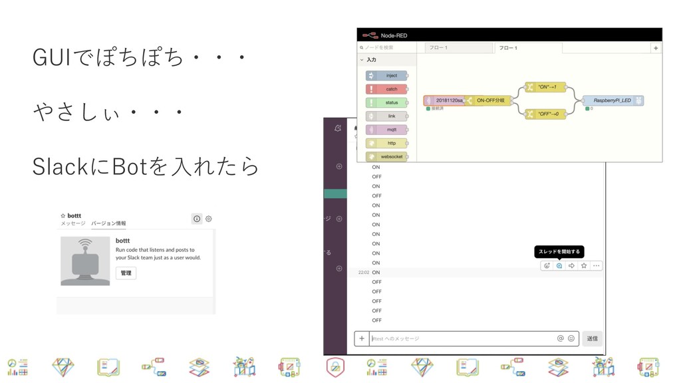Select the status node in palette
681x383 pixels.
[x=387, y=102]
